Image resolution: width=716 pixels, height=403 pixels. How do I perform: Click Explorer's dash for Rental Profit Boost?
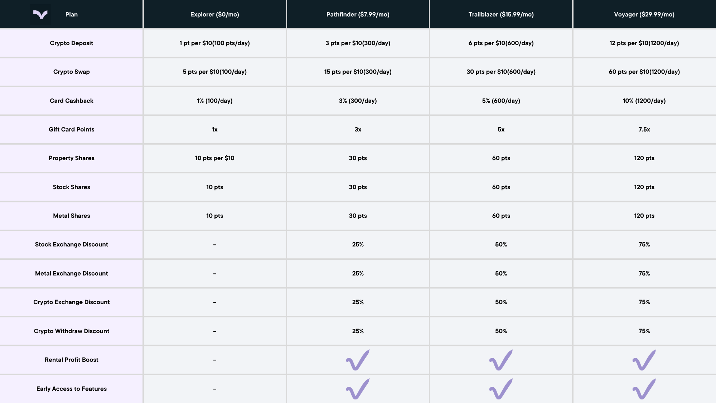(214, 360)
